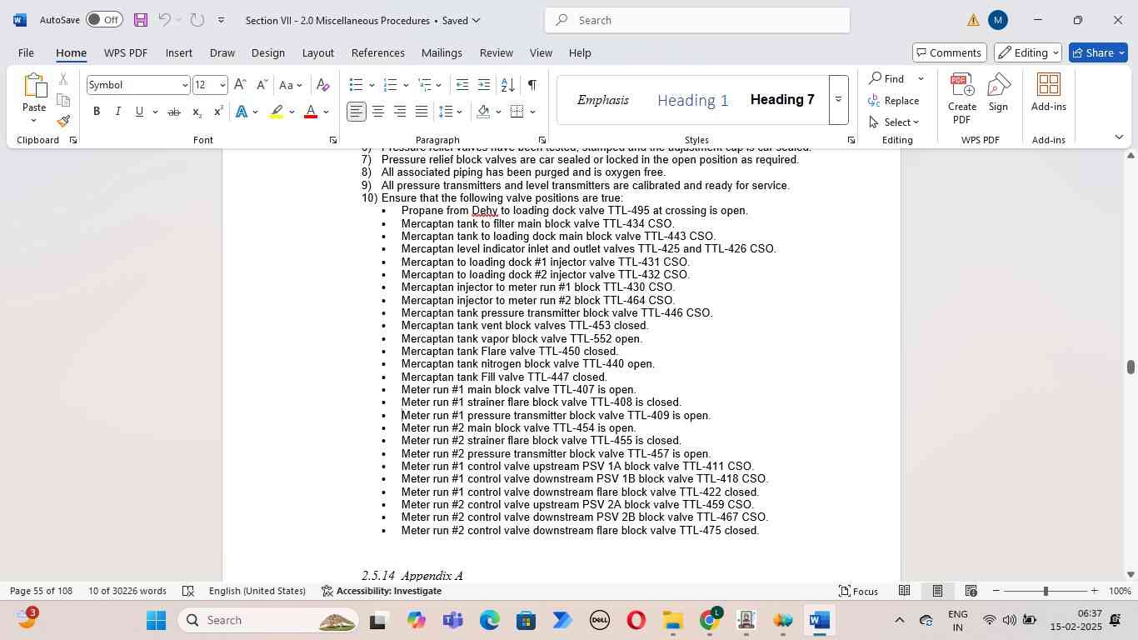Switch to the Layout tab

pyautogui.click(x=317, y=52)
